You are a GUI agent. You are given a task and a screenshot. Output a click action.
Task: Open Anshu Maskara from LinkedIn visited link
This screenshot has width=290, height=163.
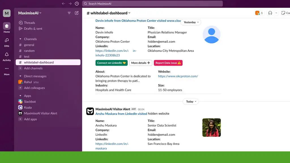coord(121,114)
